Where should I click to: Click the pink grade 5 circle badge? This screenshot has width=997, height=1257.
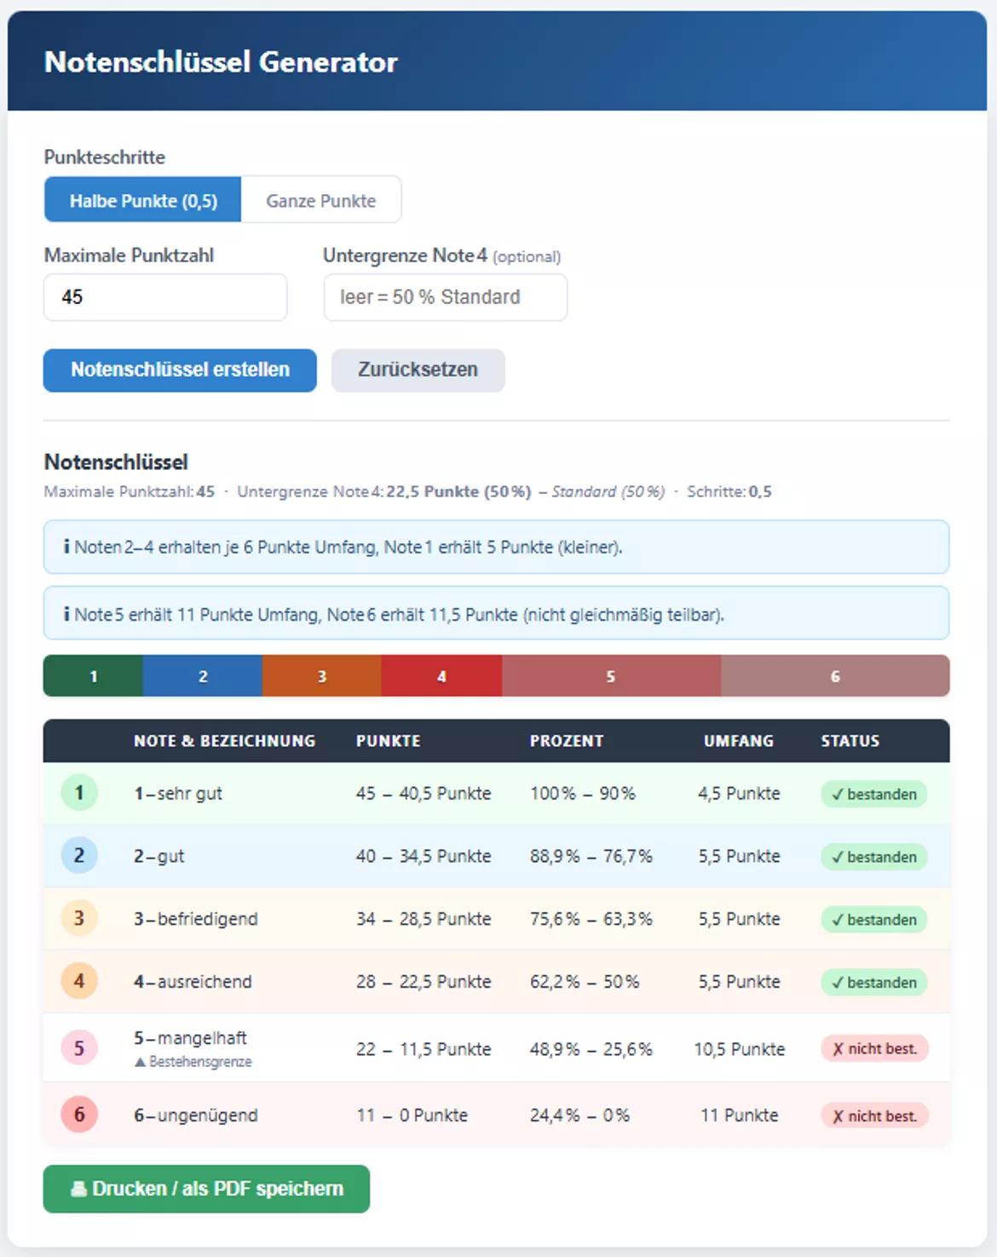(79, 1047)
